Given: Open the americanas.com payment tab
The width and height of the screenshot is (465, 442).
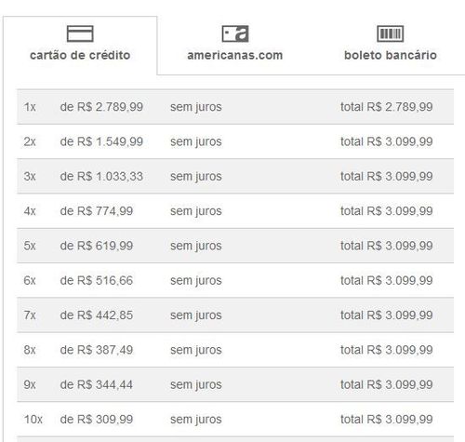Looking at the screenshot, I should click(x=235, y=46).
